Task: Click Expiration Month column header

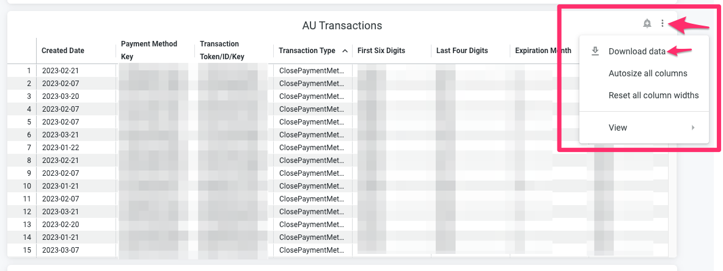Action: pos(543,51)
